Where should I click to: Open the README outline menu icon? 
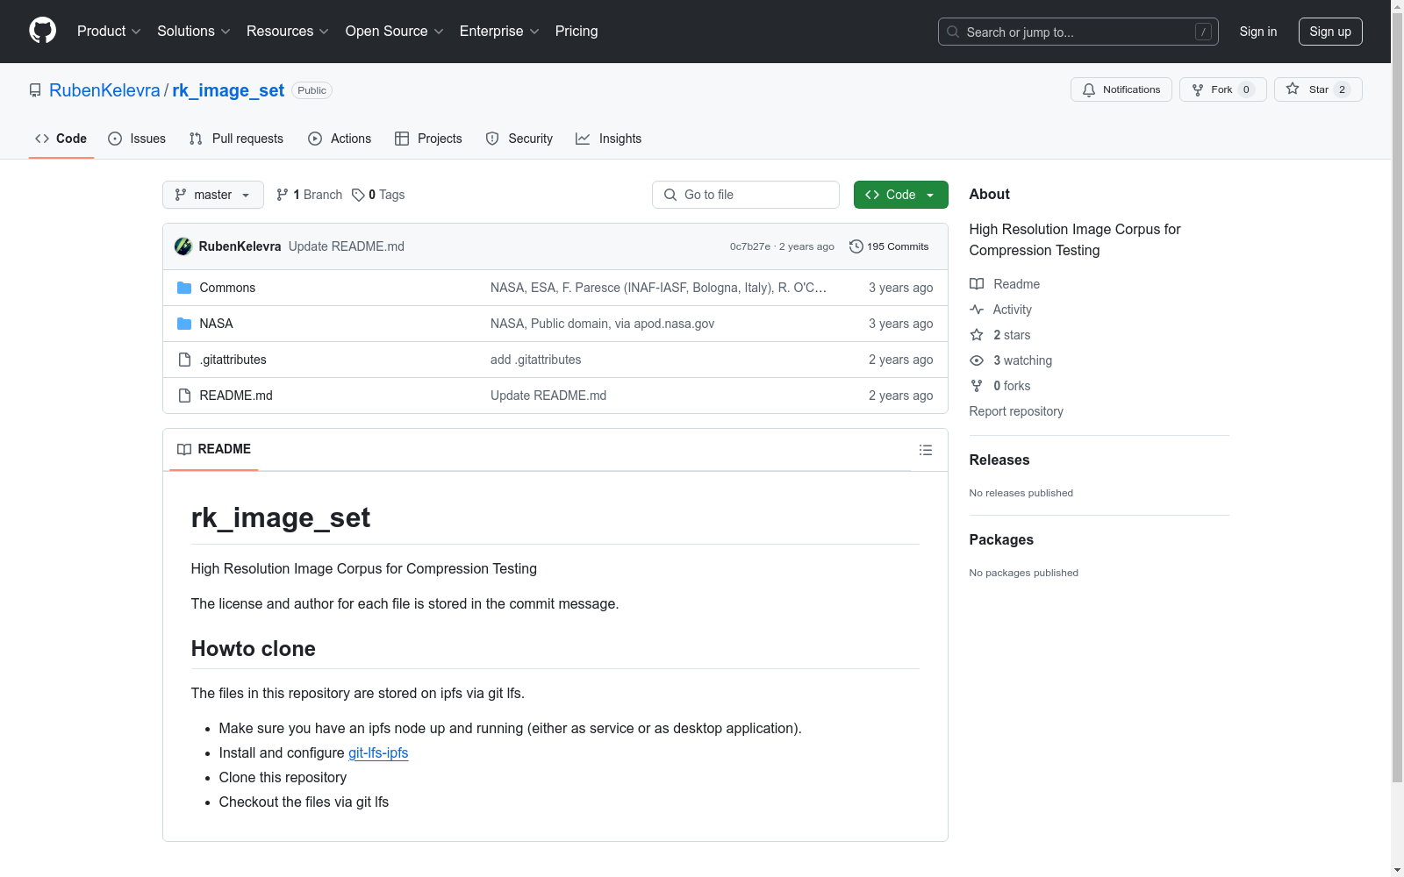[926, 450]
